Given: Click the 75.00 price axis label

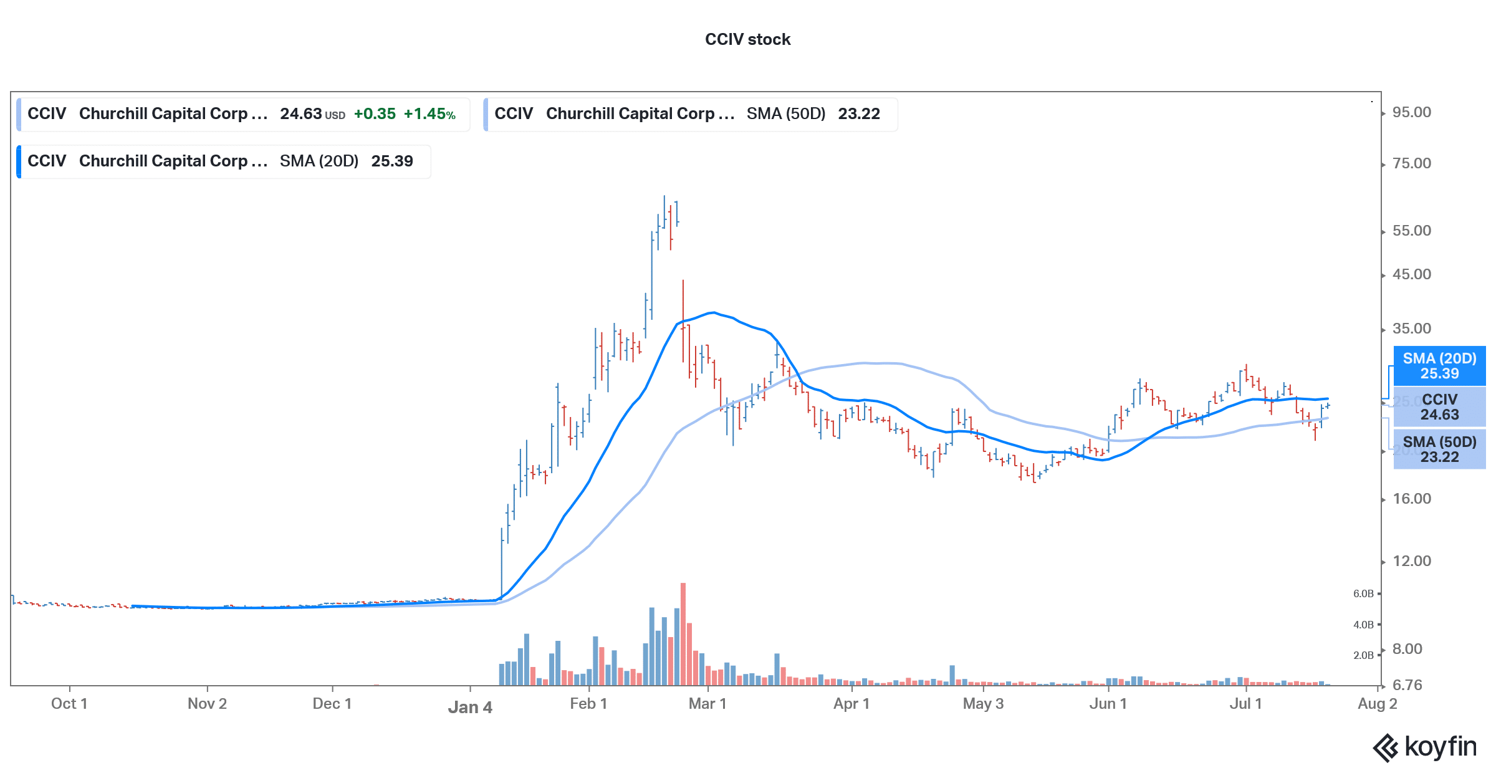Looking at the screenshot, I should point(1412,163).
